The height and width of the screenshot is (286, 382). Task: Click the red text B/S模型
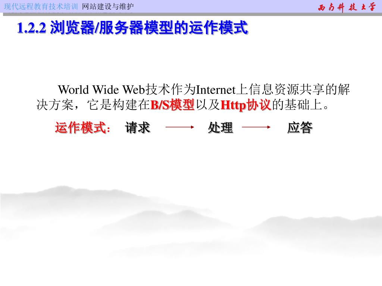click(172, 105)
